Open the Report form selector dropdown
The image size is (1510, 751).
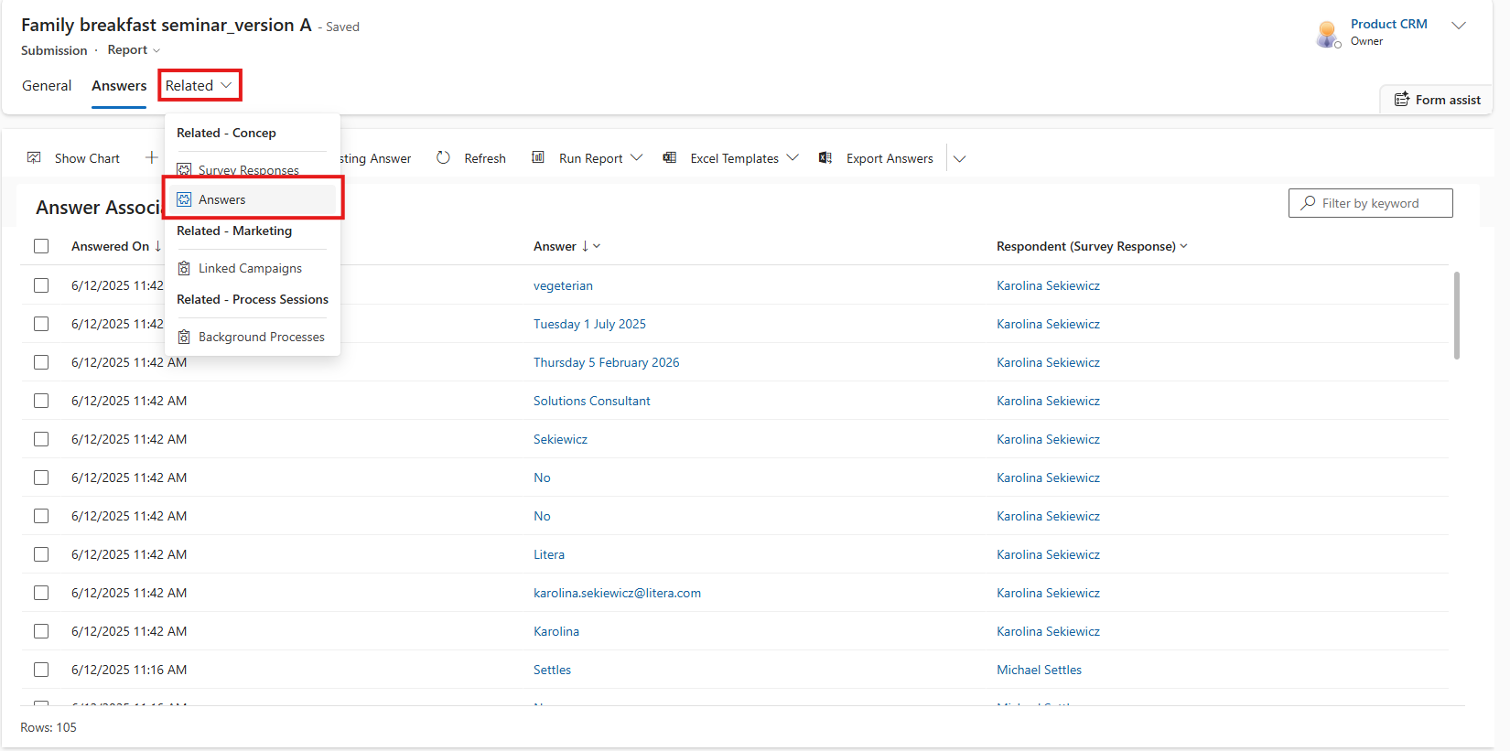[134, 49]
